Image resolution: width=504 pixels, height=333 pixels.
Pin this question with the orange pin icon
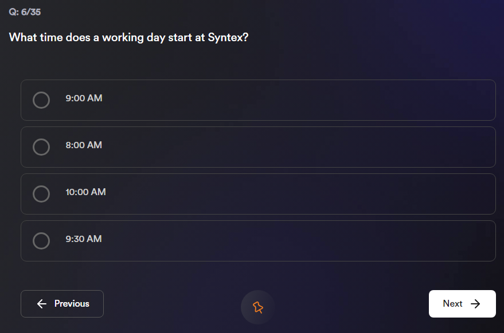click(258, 307)
